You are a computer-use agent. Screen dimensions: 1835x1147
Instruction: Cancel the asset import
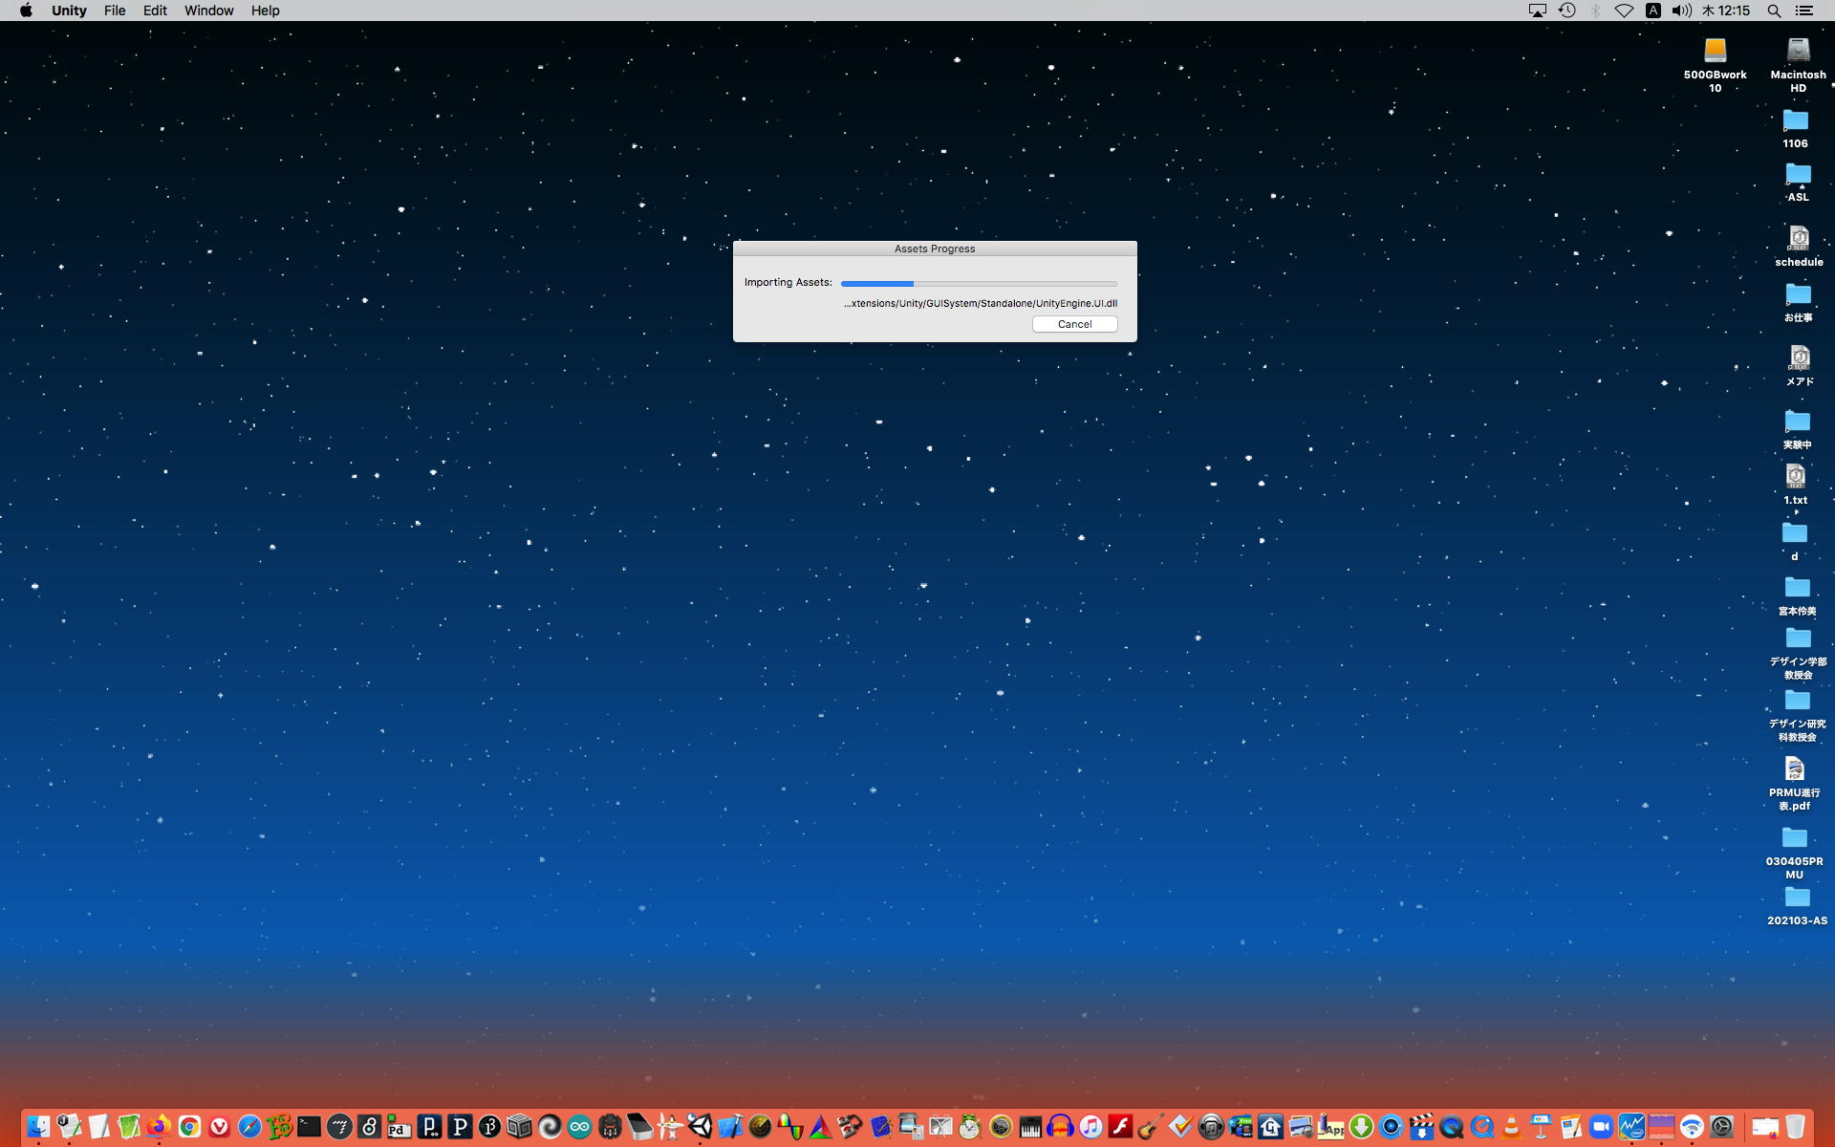(1074, 324)
